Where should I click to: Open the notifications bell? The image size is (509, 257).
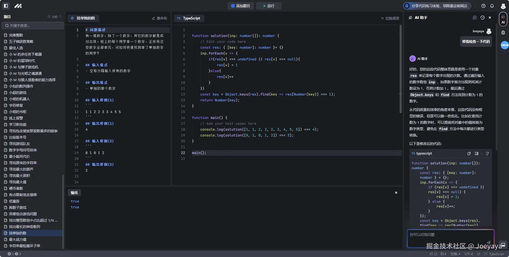pyautogui.click(x=492, y=6)
